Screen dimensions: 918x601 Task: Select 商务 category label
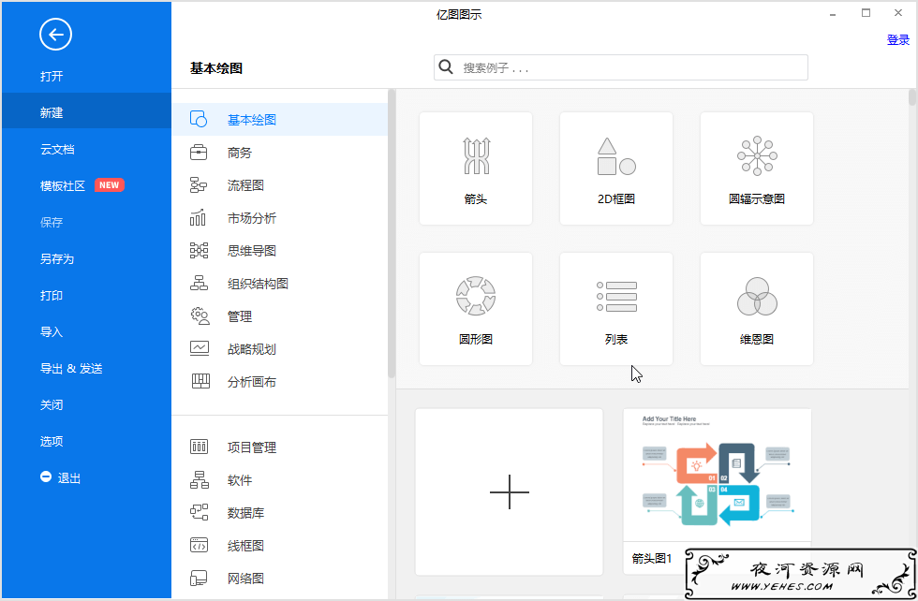click(240, 153)
